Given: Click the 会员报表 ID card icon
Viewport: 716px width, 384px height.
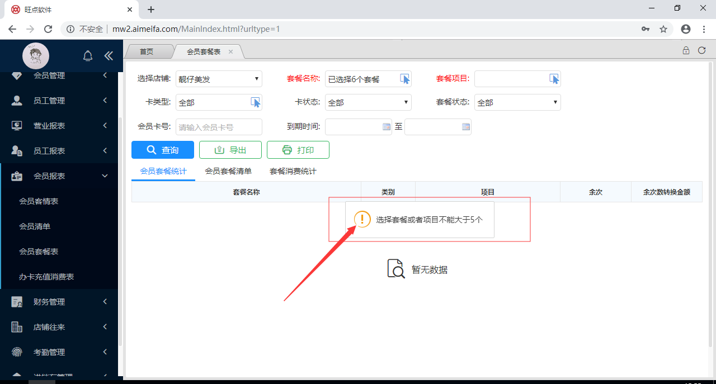Looking at the screenshot, I should [x=17, y=176].
